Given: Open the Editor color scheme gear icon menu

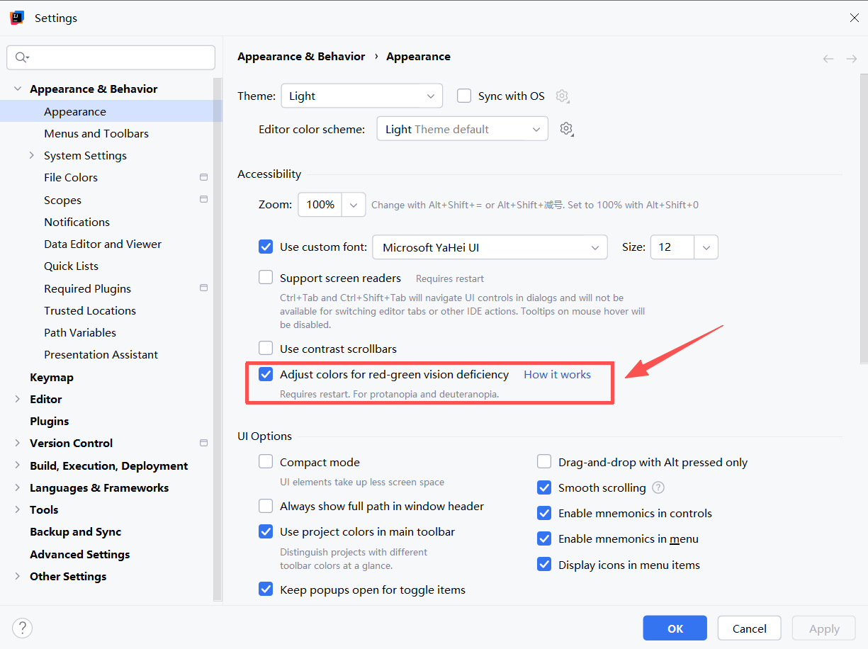Looking at the screenshot, I should click(566, 128).
